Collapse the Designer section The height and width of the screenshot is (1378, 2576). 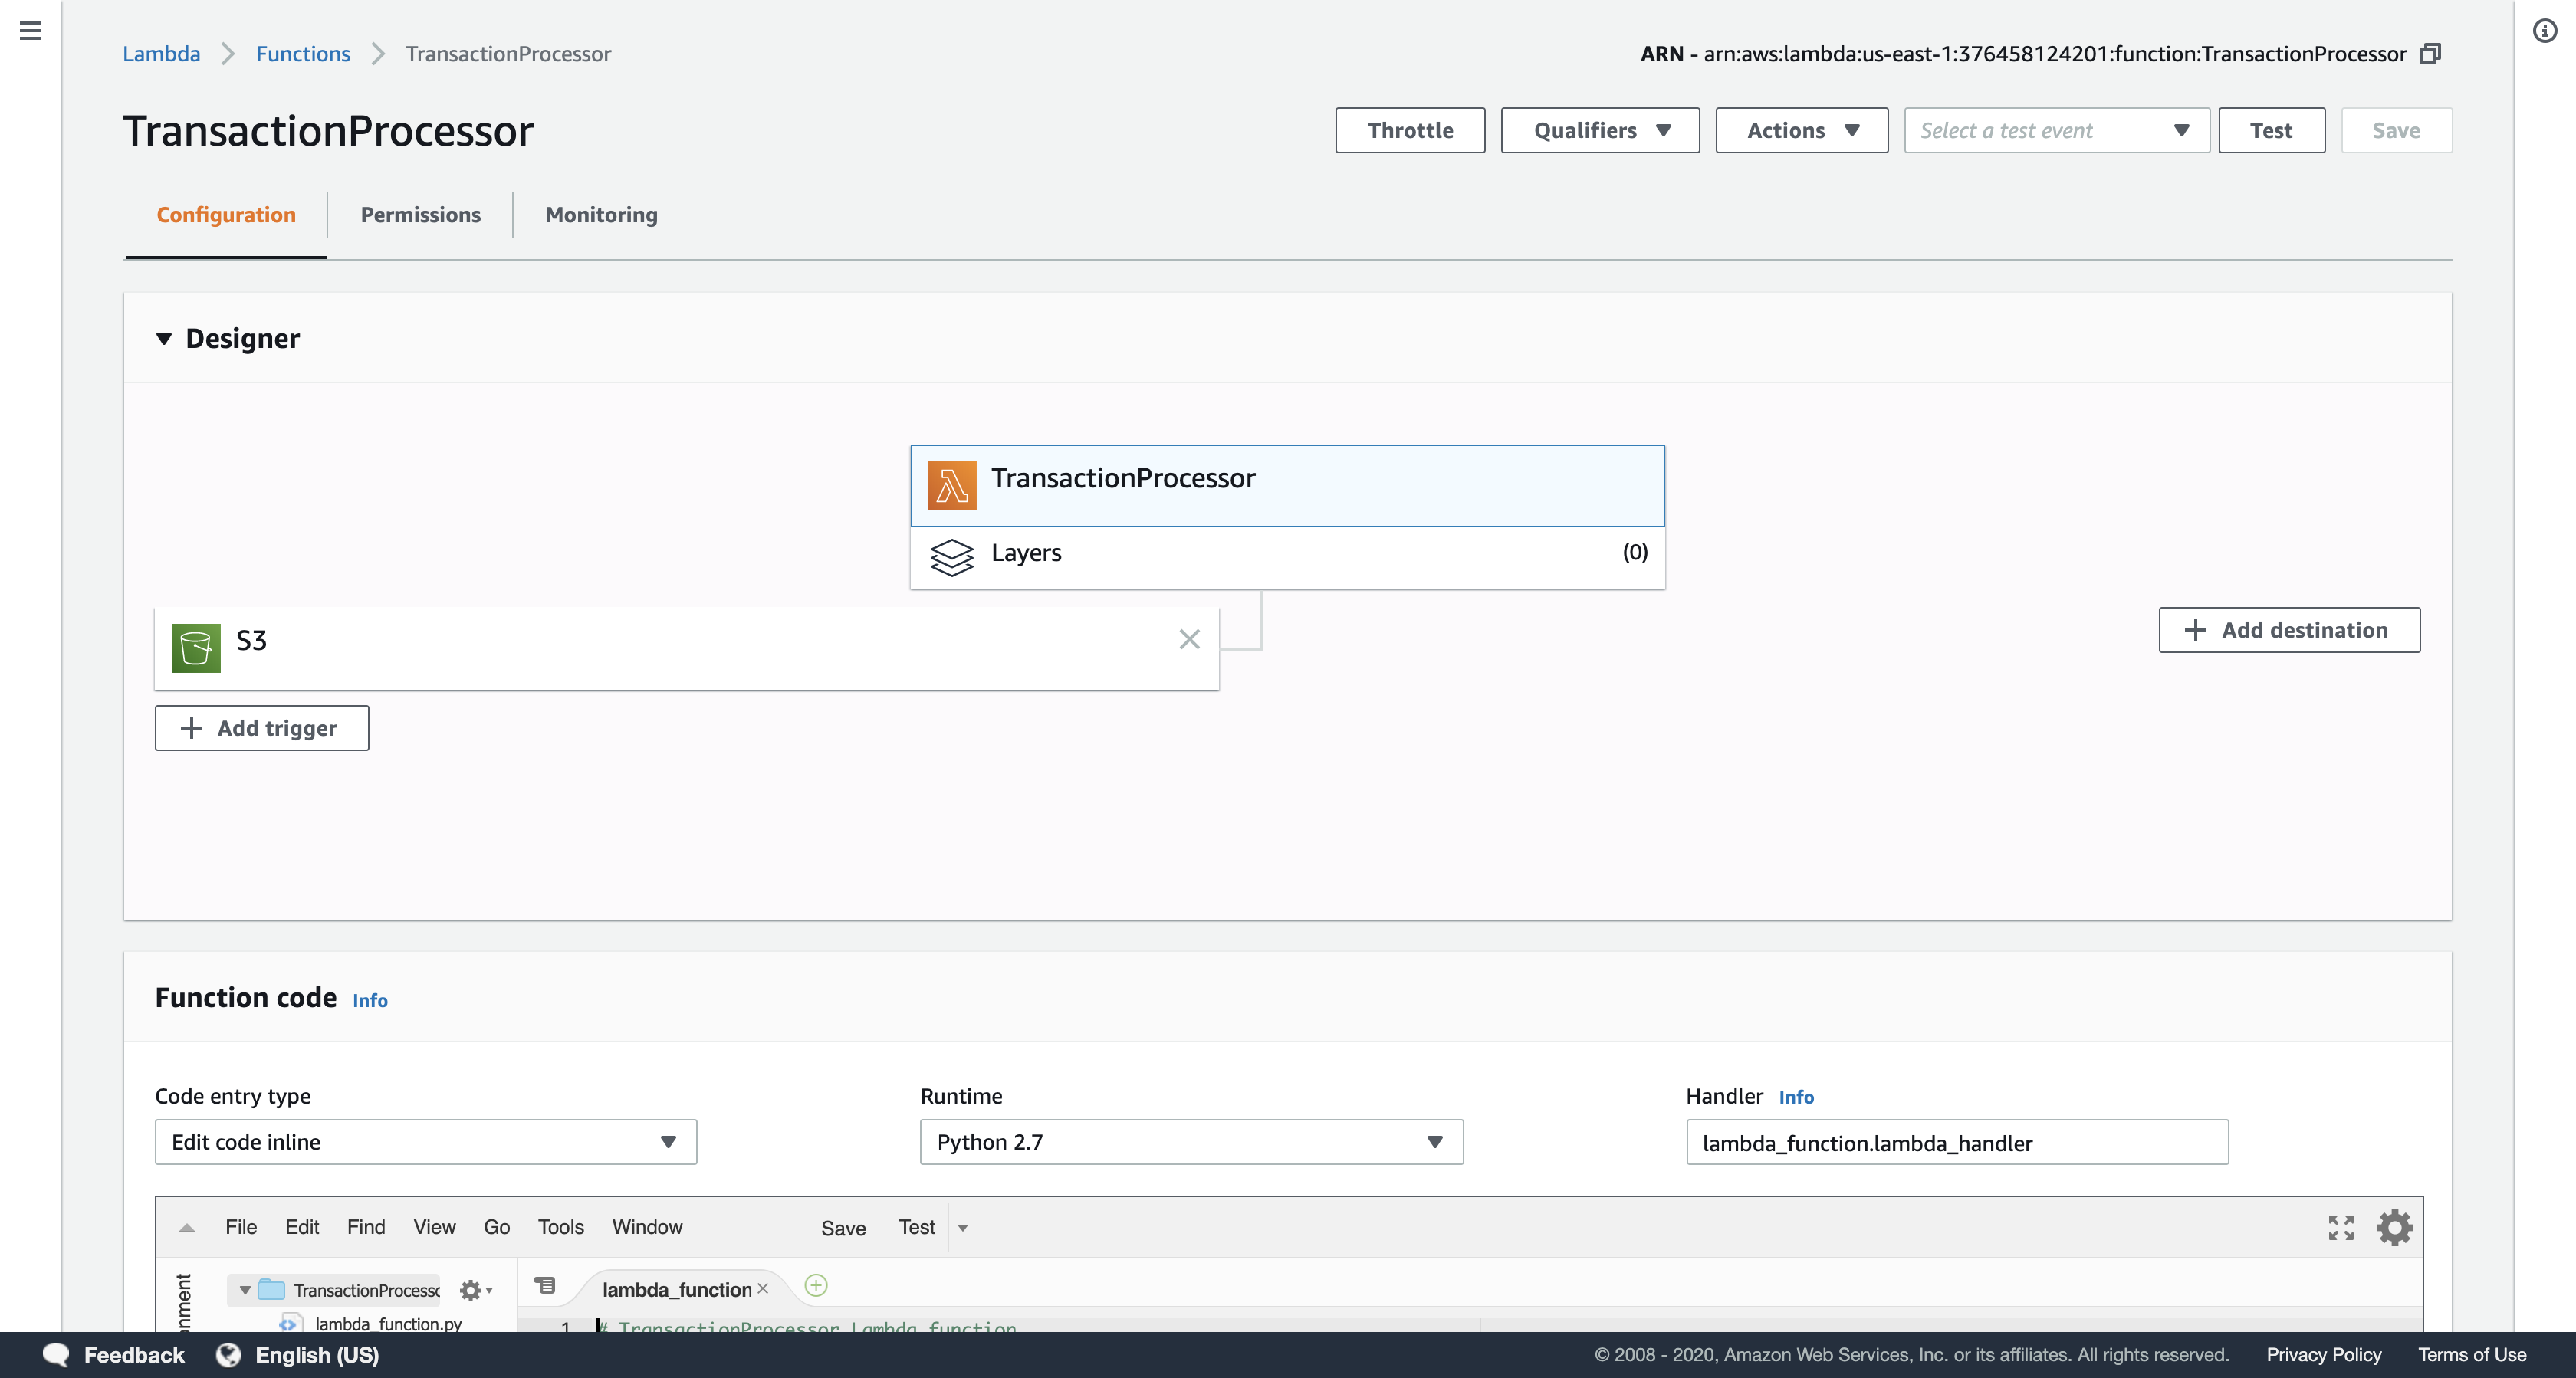pos(164,339)
